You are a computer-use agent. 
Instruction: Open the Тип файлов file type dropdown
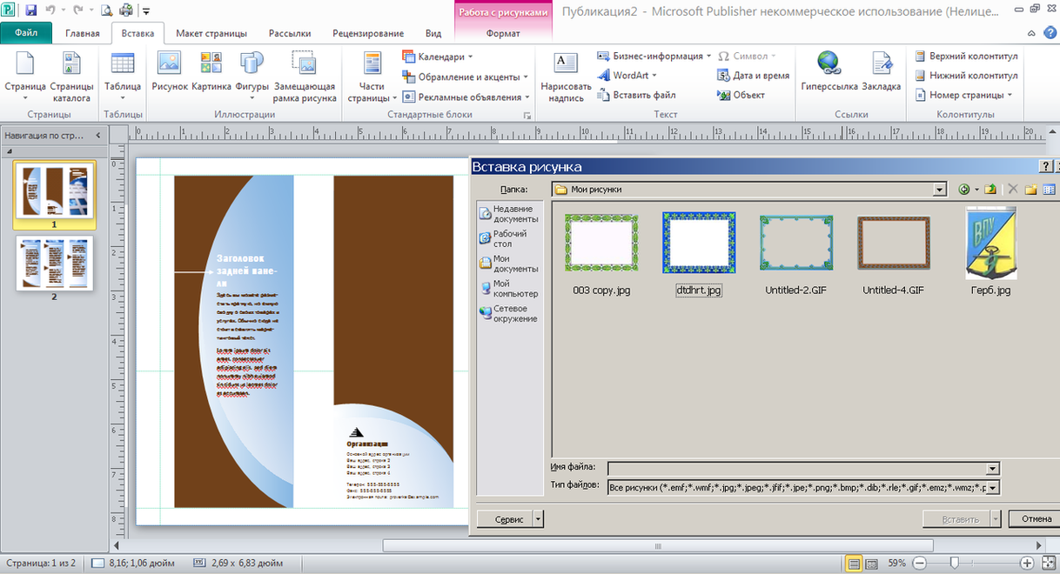[992, 488]
